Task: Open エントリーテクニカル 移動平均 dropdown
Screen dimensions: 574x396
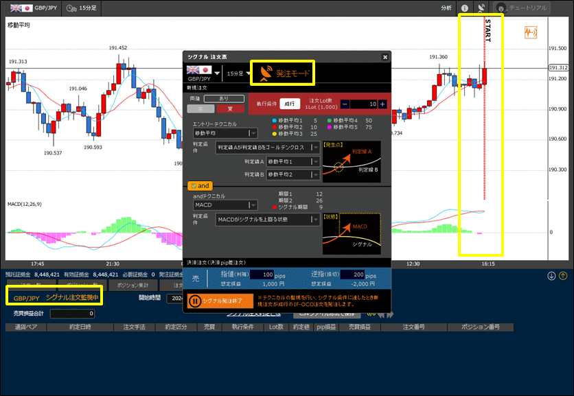Action: pyautogui.click(x=225, y=133)
